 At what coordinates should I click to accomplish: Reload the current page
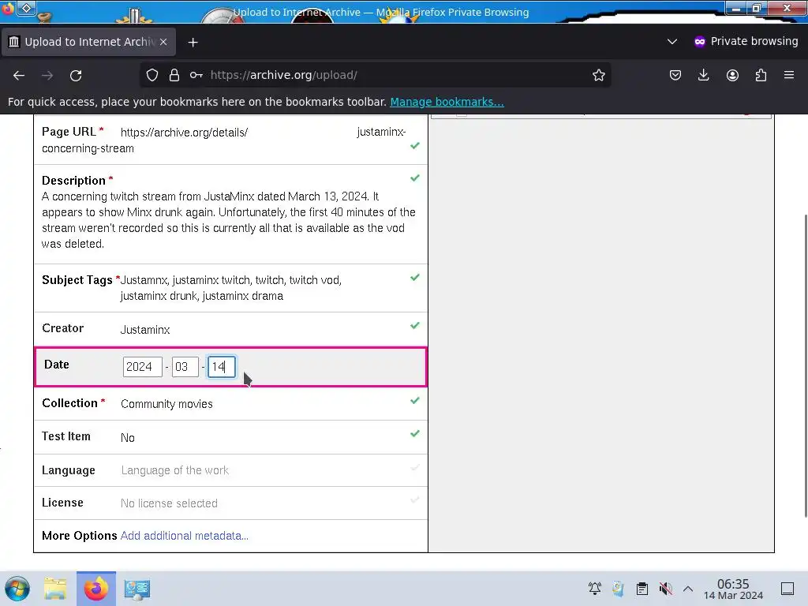76,75
